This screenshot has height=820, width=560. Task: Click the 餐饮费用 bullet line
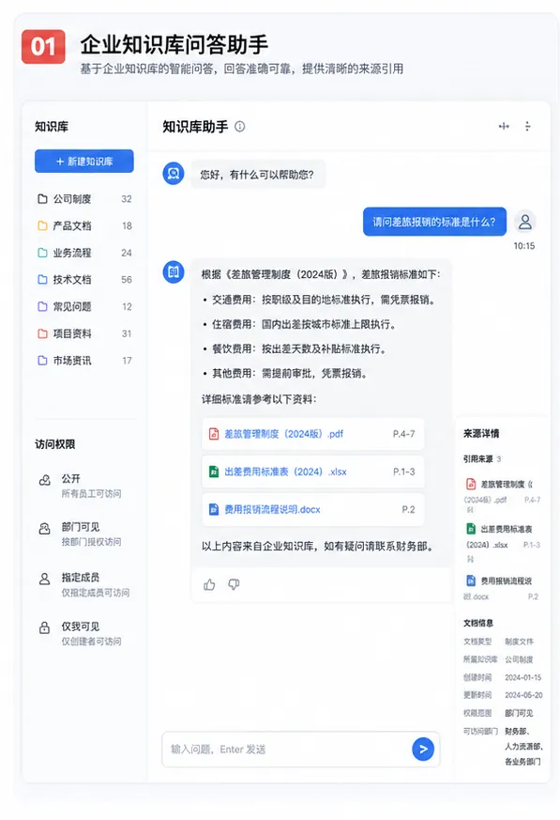[x=295, y=348]
